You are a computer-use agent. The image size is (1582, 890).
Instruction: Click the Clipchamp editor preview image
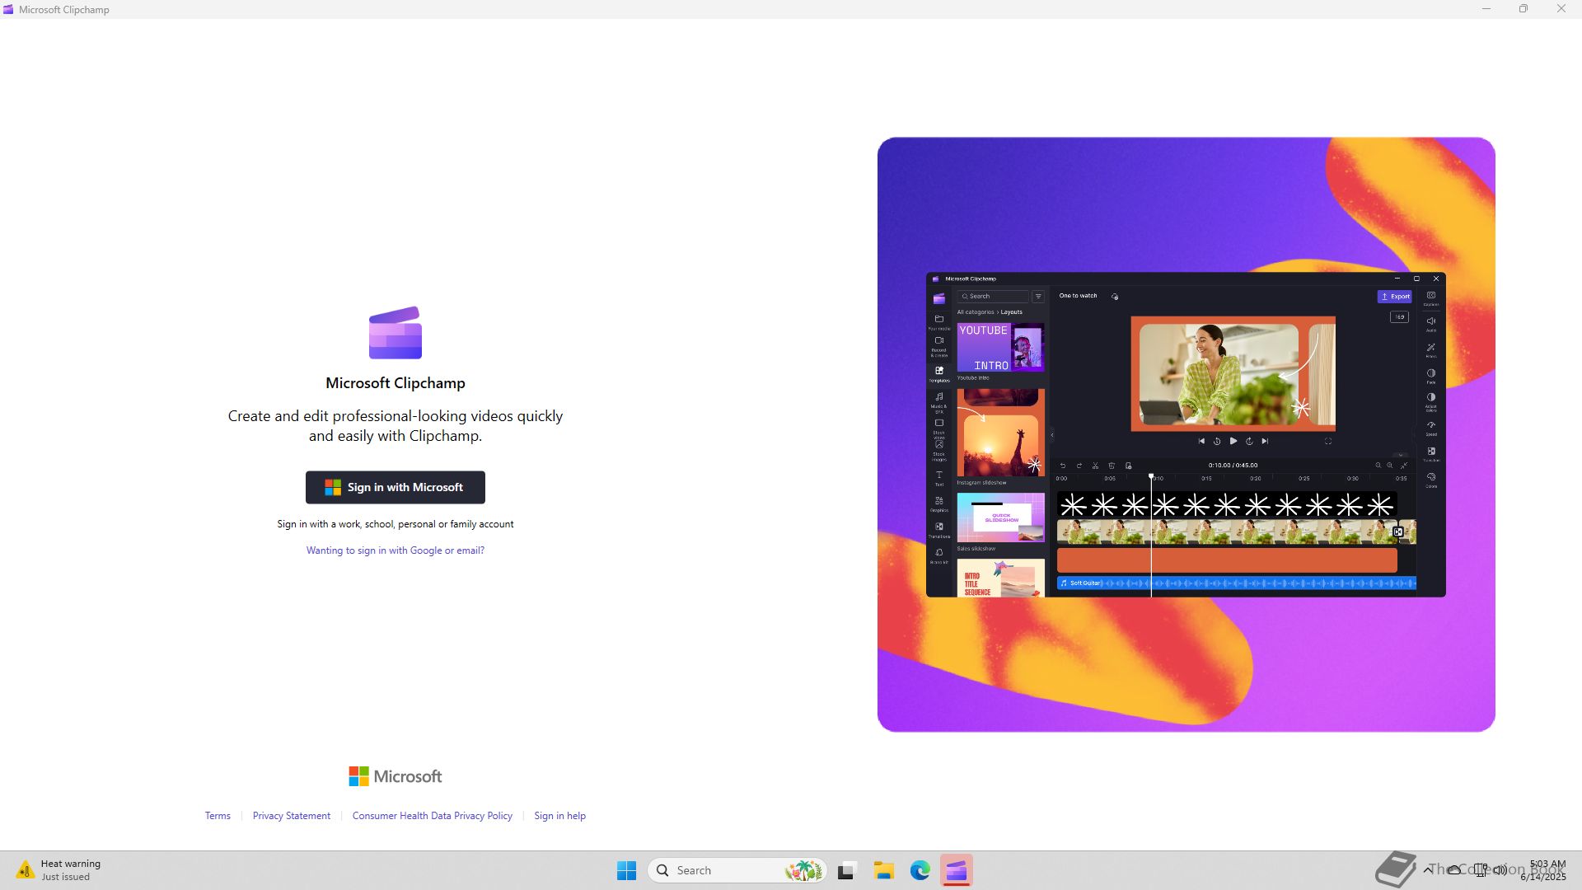coord(1186,434)
